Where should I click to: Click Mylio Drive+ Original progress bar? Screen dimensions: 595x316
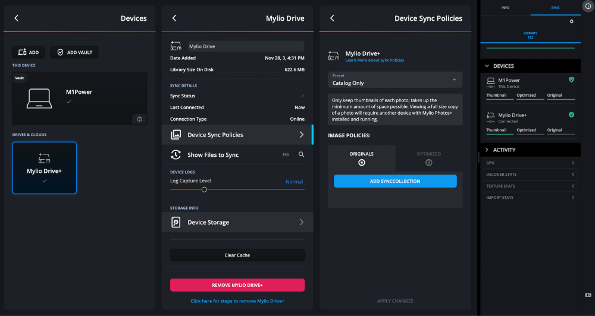[x=561, y=134]
